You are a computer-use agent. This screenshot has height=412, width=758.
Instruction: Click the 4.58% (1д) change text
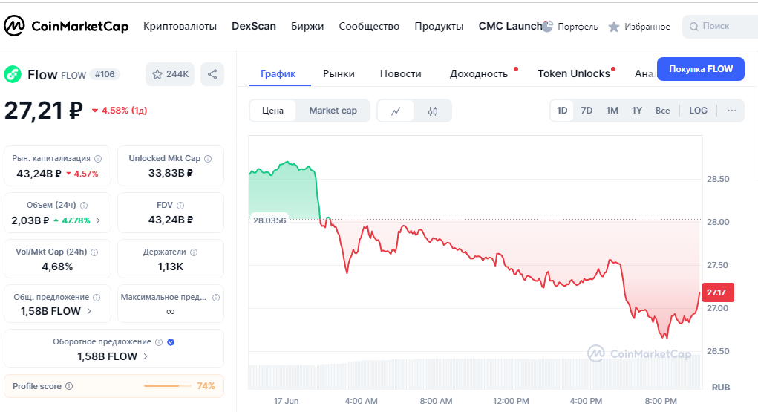124,111
